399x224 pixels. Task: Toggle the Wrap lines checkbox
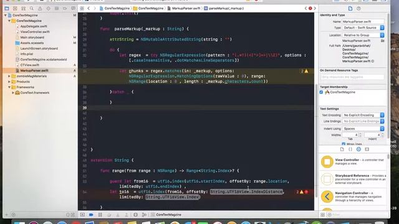click(x=344, y=144)
